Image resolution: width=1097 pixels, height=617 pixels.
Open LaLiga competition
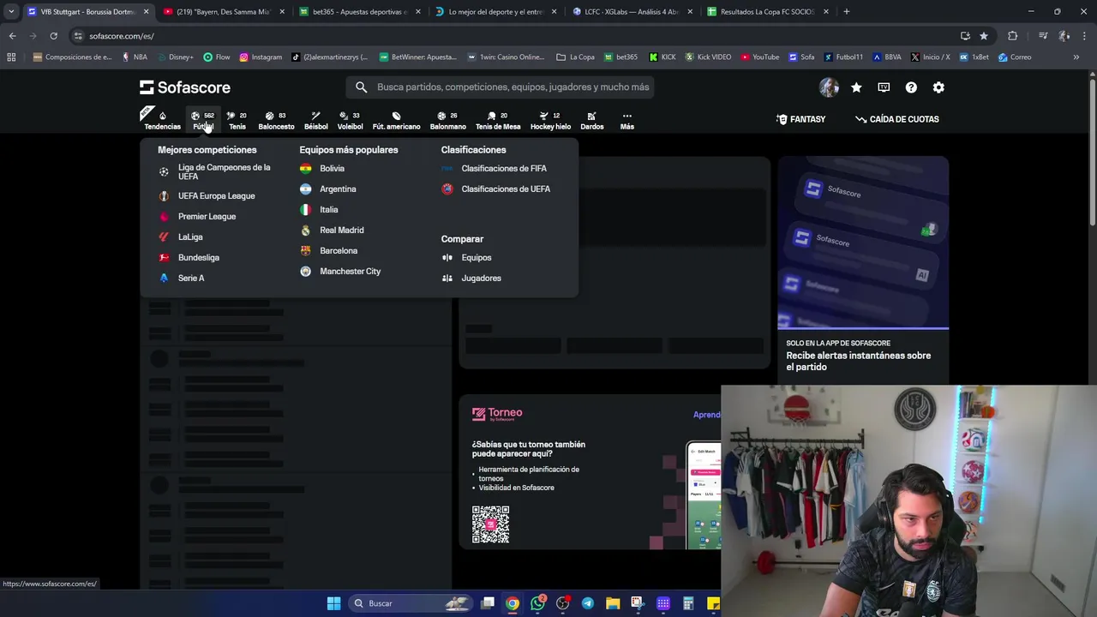coord(181,237)
